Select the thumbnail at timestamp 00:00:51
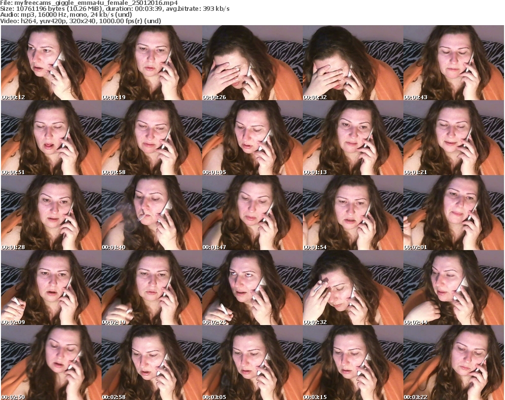This screenshot has height=400, width=505. [51, 138]
